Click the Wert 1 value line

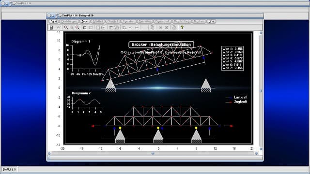tap(232, 49)
